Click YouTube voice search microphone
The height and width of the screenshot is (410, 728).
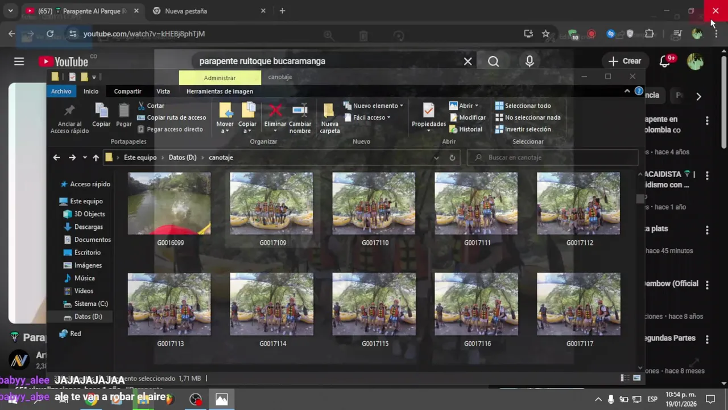[530, 61]
